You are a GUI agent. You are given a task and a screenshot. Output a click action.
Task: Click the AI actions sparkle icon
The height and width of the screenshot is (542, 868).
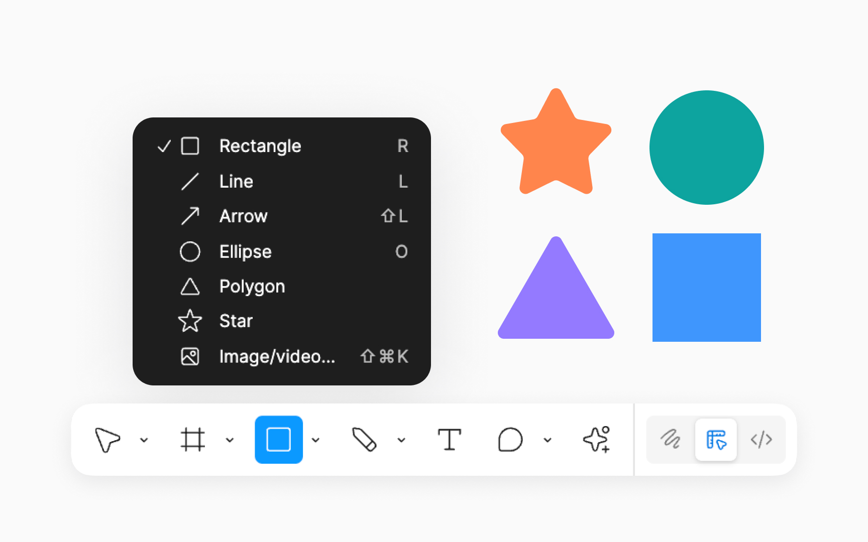tap(596, 440)
